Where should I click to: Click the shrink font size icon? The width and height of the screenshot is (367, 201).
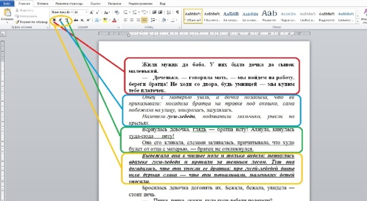pos(98,13)
